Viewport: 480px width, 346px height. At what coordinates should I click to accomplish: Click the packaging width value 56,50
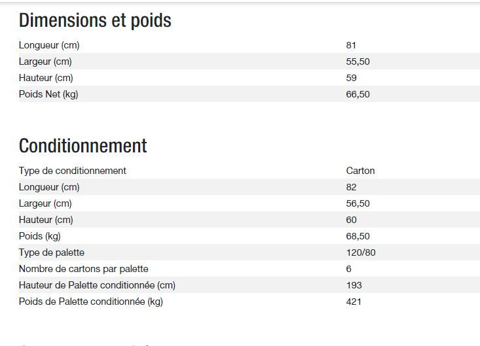pos(358,203)
